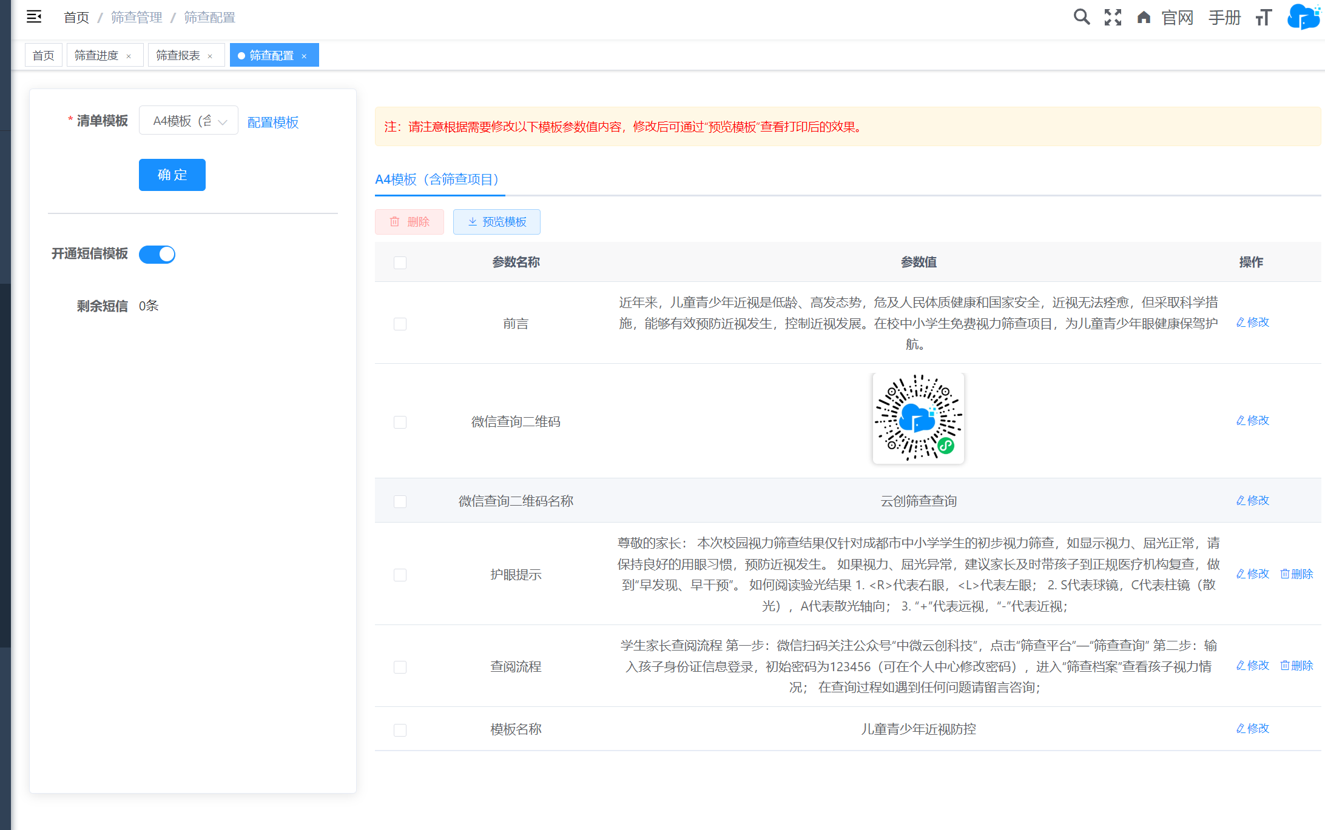Open the 清单模板 dropdown
The height and width of the screenshot is (830, 1325).
tap(189, 121)
